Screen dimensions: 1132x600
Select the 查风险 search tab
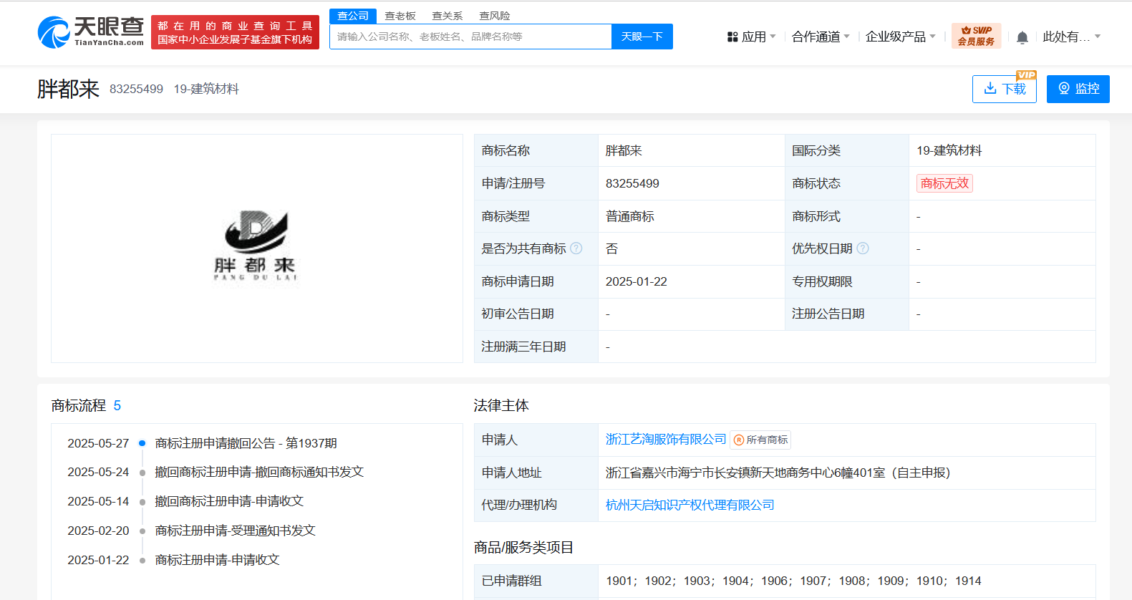click(494, 16)
